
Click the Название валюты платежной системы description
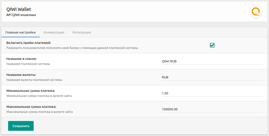34,80
